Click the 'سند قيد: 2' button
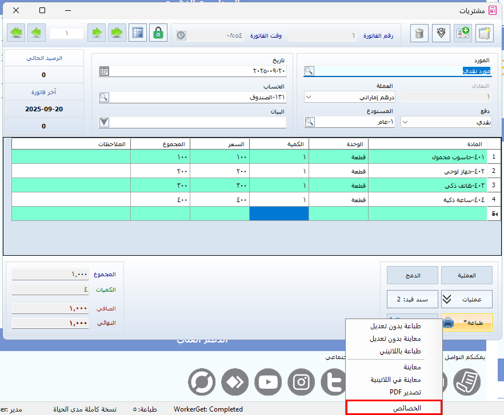The height and width of the screenshot is (415, 504). pyautogui.click(x=412, y=299)
